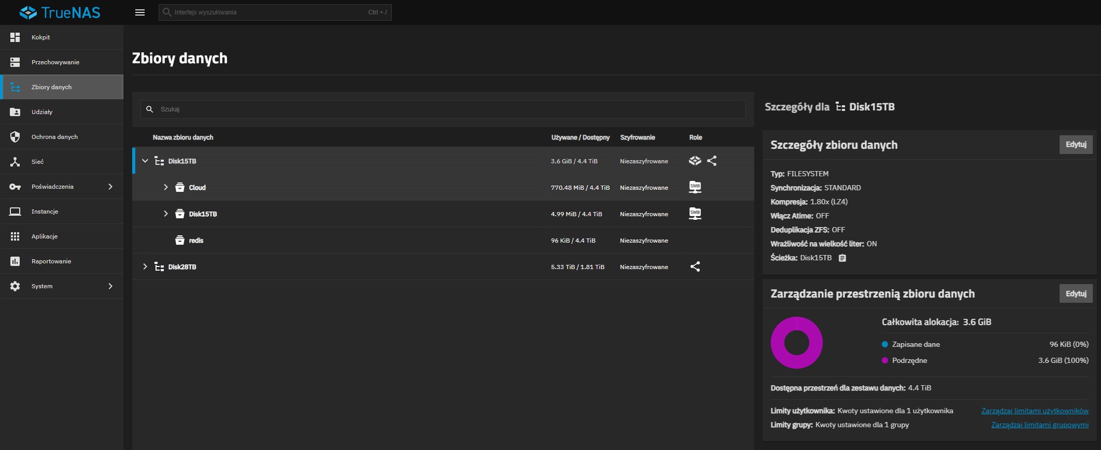Toggle the sidebar hamburger menu
The width and height of the screenshot is (1101, 450).
coord(140,12)
